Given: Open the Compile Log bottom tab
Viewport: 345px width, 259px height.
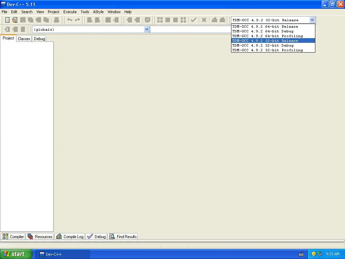Looking at the screenshot, I should [x=70, y=236].
